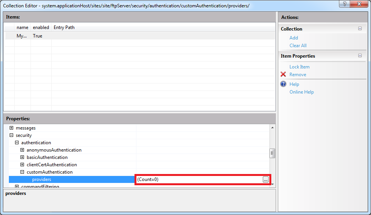
Task: Select the item row with enabled True
Action: (37, 36)
